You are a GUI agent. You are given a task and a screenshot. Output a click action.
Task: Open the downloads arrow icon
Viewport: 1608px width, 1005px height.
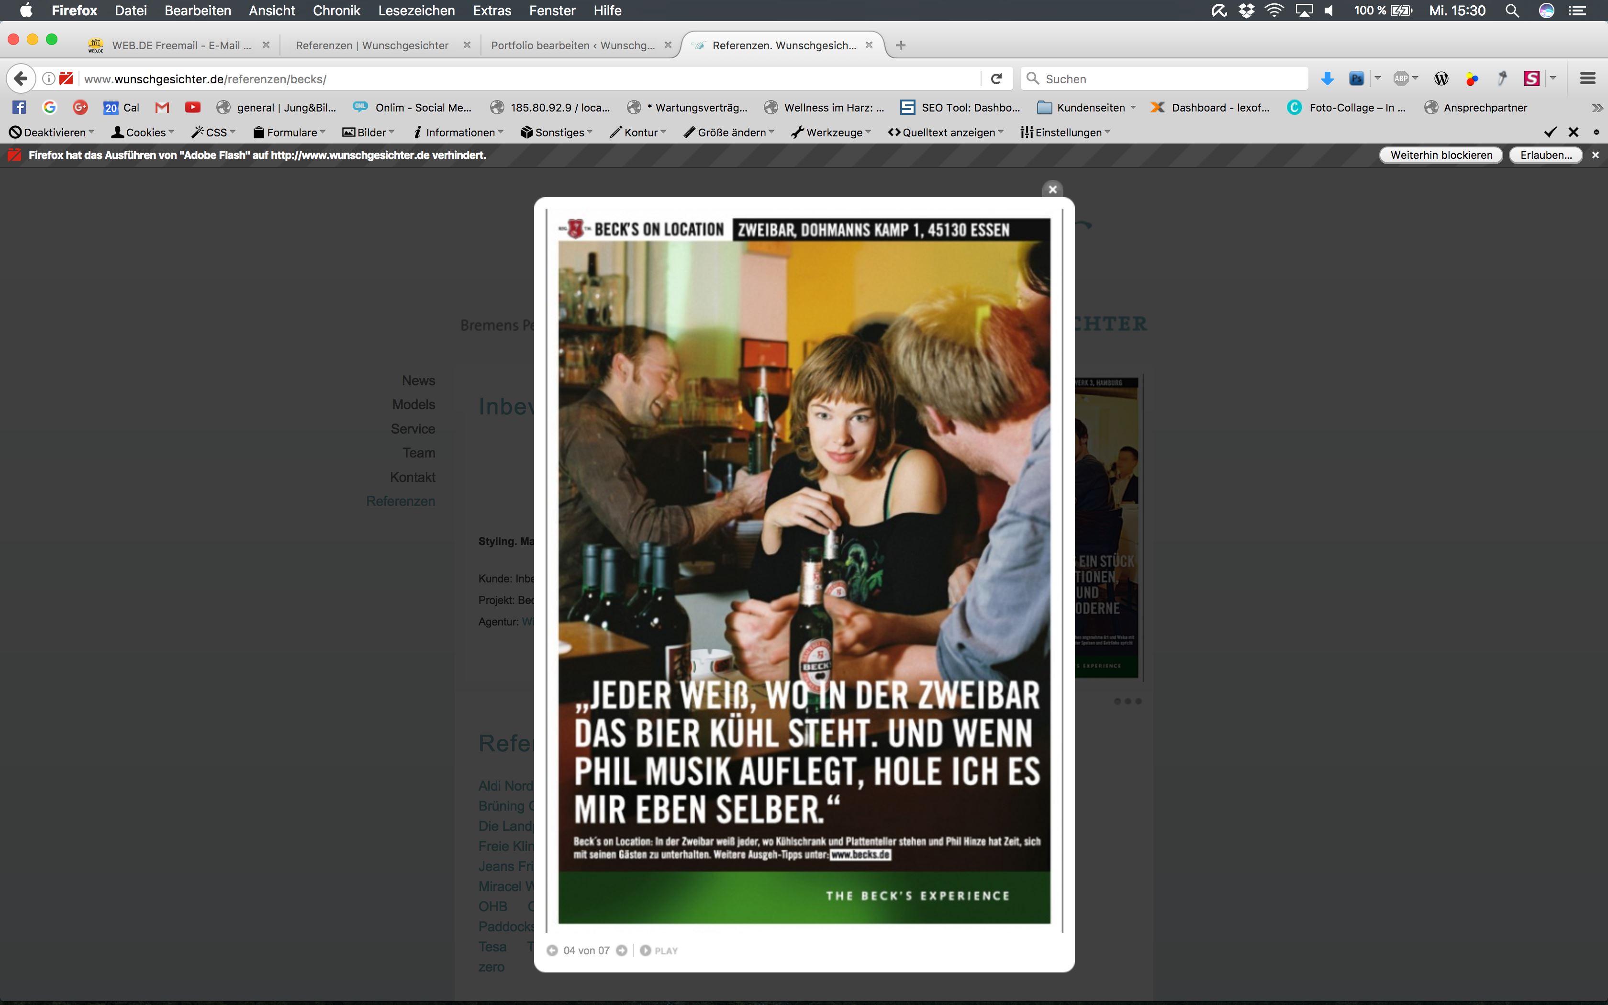tap(1327, 78)
